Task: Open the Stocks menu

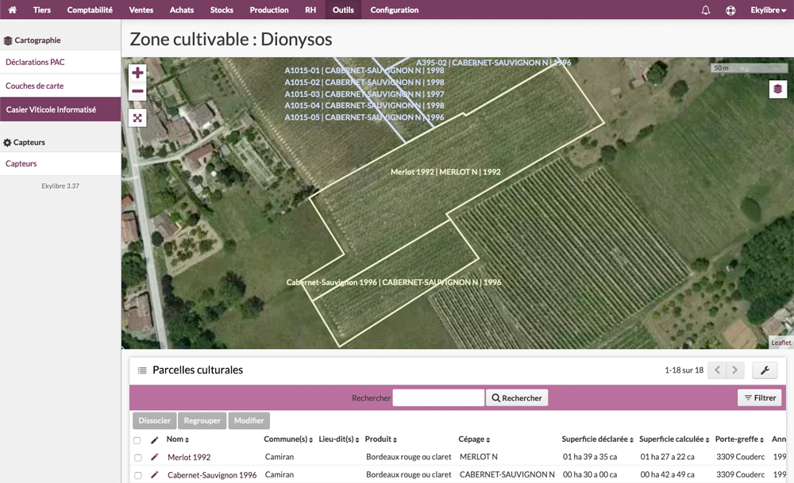Action: click(x=222, y=10)
